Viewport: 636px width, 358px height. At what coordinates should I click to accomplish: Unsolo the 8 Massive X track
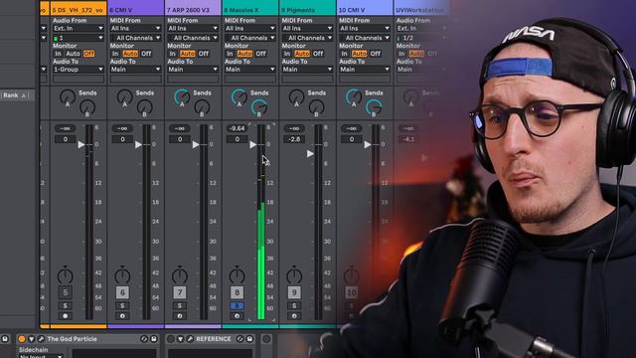[x=237, y=305]
